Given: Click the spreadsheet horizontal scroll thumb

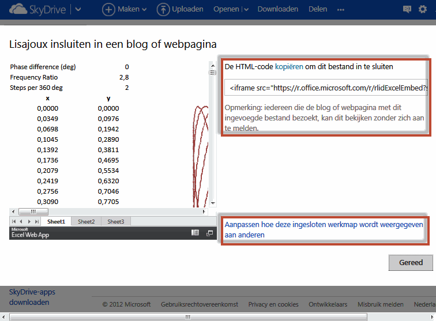Looking at the screenshot, I should click(x=33, y=212).
